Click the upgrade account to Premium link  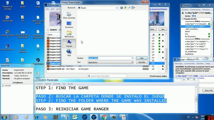(158, 9)
